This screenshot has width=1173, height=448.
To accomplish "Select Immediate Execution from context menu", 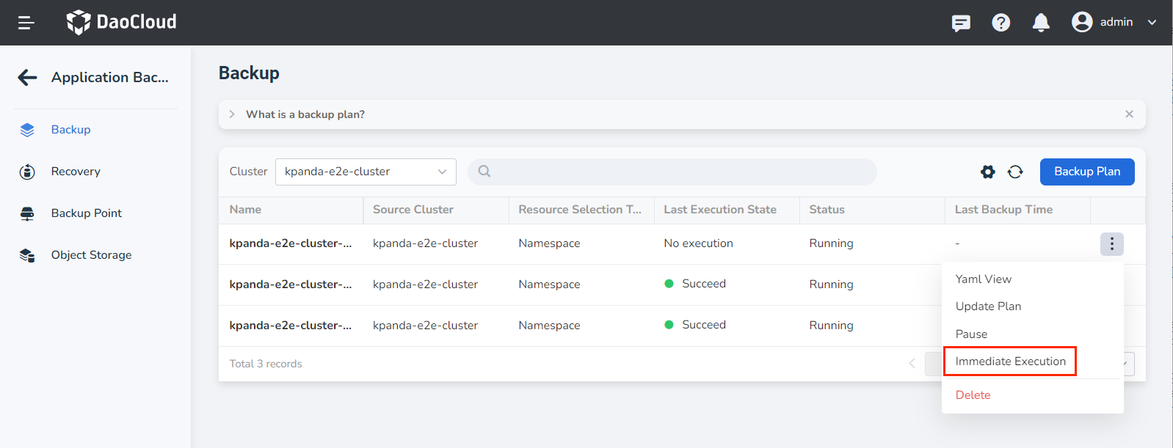I will tap(1010, 361).
